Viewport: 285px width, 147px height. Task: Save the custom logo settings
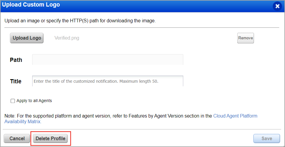pyautogui.click(x=266, y=139)
